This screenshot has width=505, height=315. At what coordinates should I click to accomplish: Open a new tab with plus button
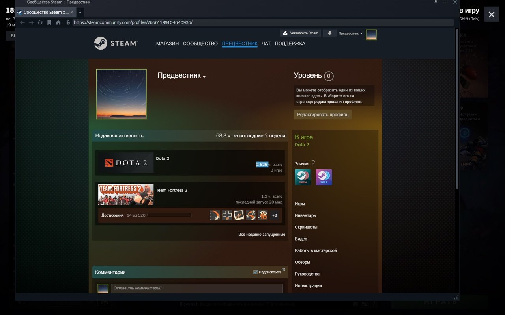coord(80,12)
